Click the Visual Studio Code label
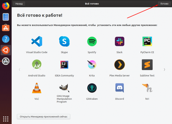The image size is (172, 124). point(37,52)
